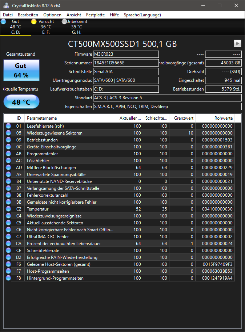Sort by Parametername column header
The height and width of the screenshot is (332, 245).
pyautogui.click(x=71, y=118)
